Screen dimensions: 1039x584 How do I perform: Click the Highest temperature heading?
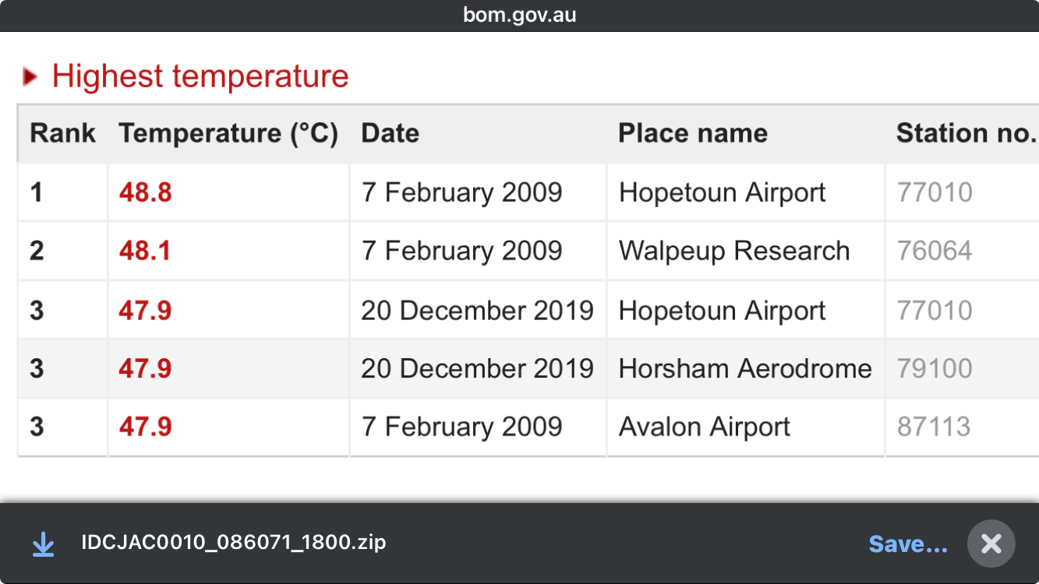200,76
